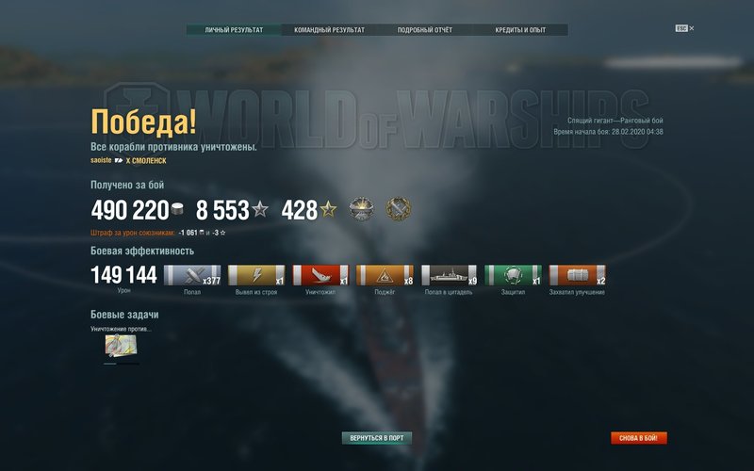This screenshot has width=754, height=471.
Task: Click the red Уничтожил ribbon
Action: [x=320, y=275]
